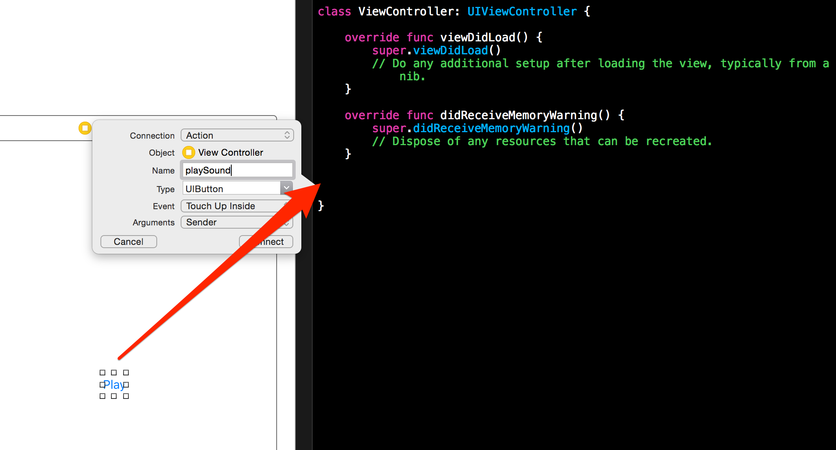Click the UIViewController class name in code
This screenshot has width=836, height=450.
(522, 11)
